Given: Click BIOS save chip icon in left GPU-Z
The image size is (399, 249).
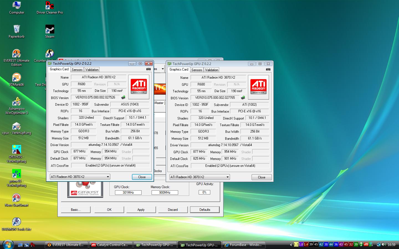Looking at the screenshot, I should 123,97.
